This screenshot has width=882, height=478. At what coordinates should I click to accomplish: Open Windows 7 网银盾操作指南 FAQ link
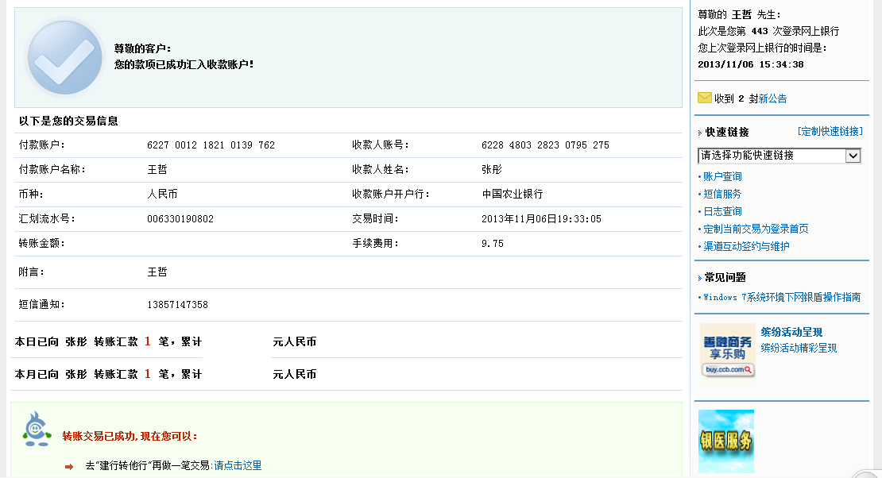click(x=782, y=297)
